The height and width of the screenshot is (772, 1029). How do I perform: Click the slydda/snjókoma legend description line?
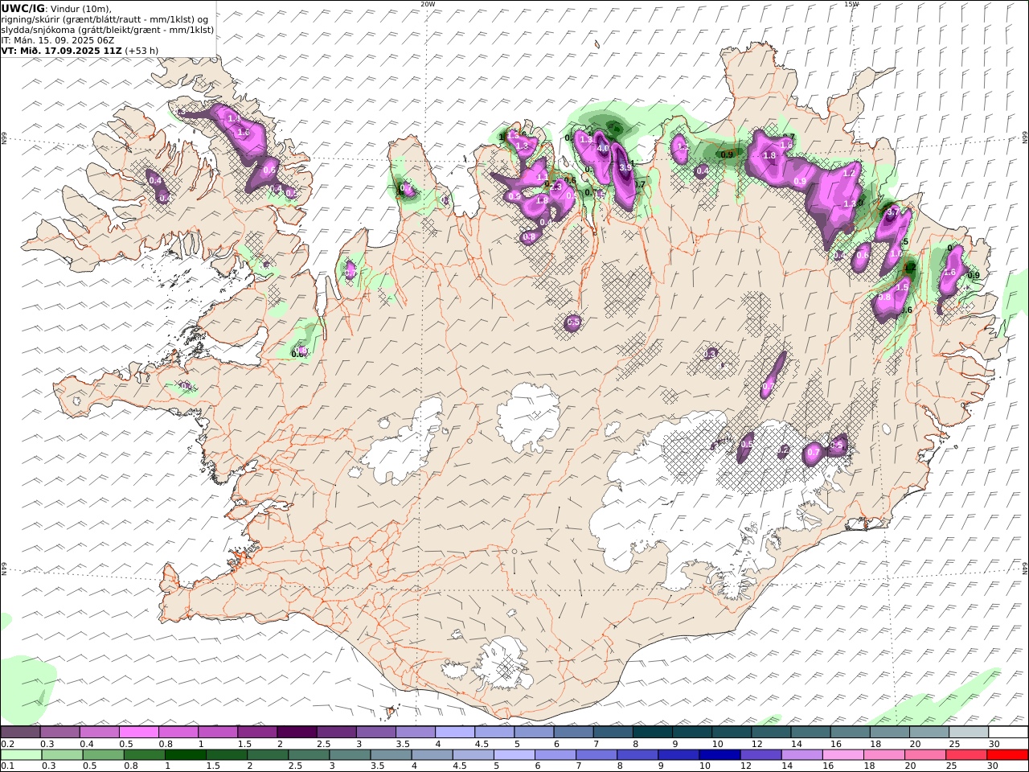pyautogui.click(x=108, y=30)
